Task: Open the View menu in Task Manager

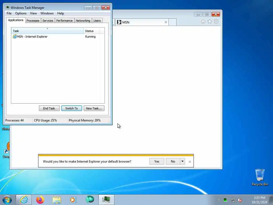Action: point(33,13)
